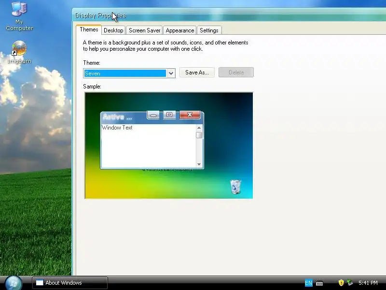Image resolution: width=386 pixels, height=290 pixels.
Task: Open the on-screen keyboard tray icon
Action: coord(319,283)
